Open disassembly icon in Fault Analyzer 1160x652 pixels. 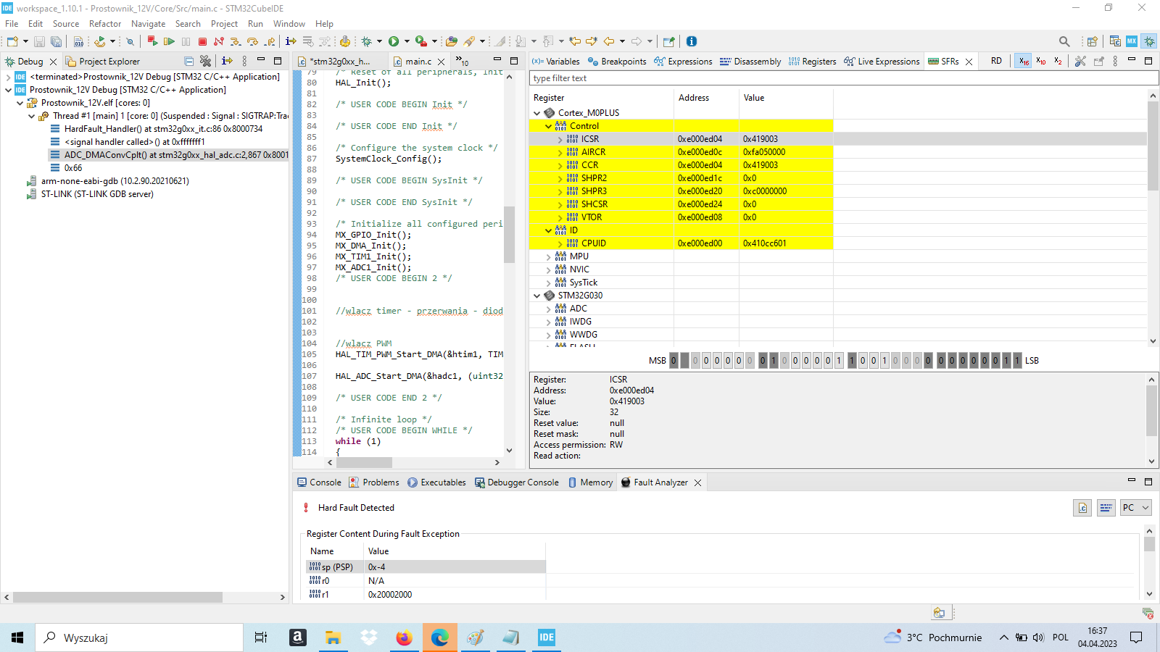[x=1106, y=508]
